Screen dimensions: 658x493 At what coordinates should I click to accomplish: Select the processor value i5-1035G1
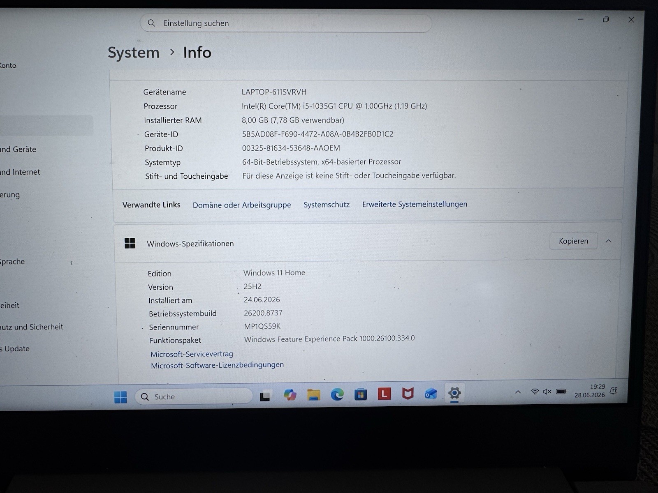(x=334, y=106)
